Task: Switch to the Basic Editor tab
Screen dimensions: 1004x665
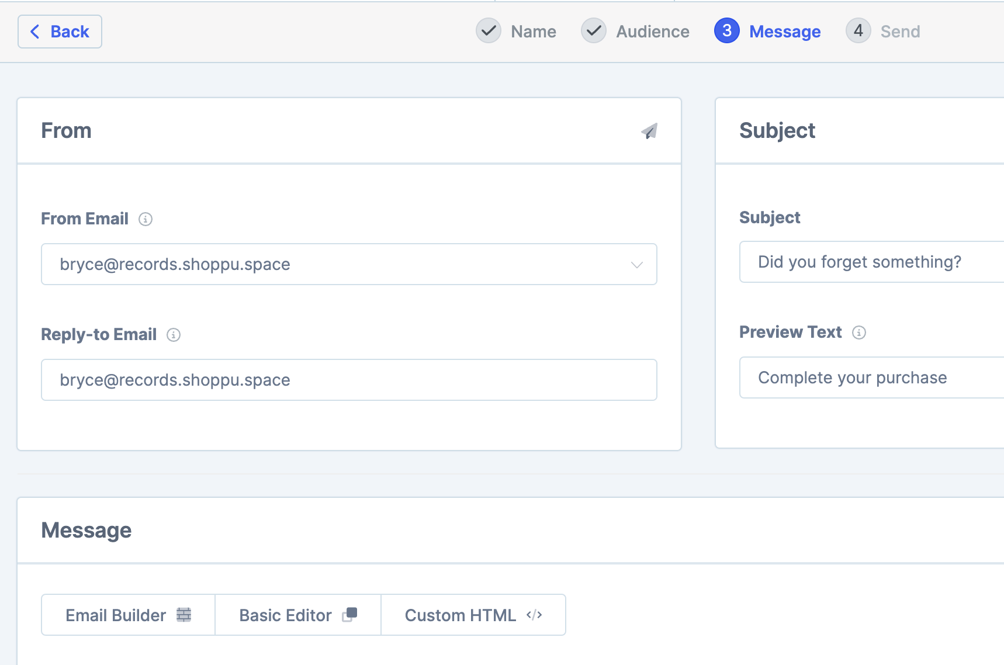Action: tap(298, 615)
